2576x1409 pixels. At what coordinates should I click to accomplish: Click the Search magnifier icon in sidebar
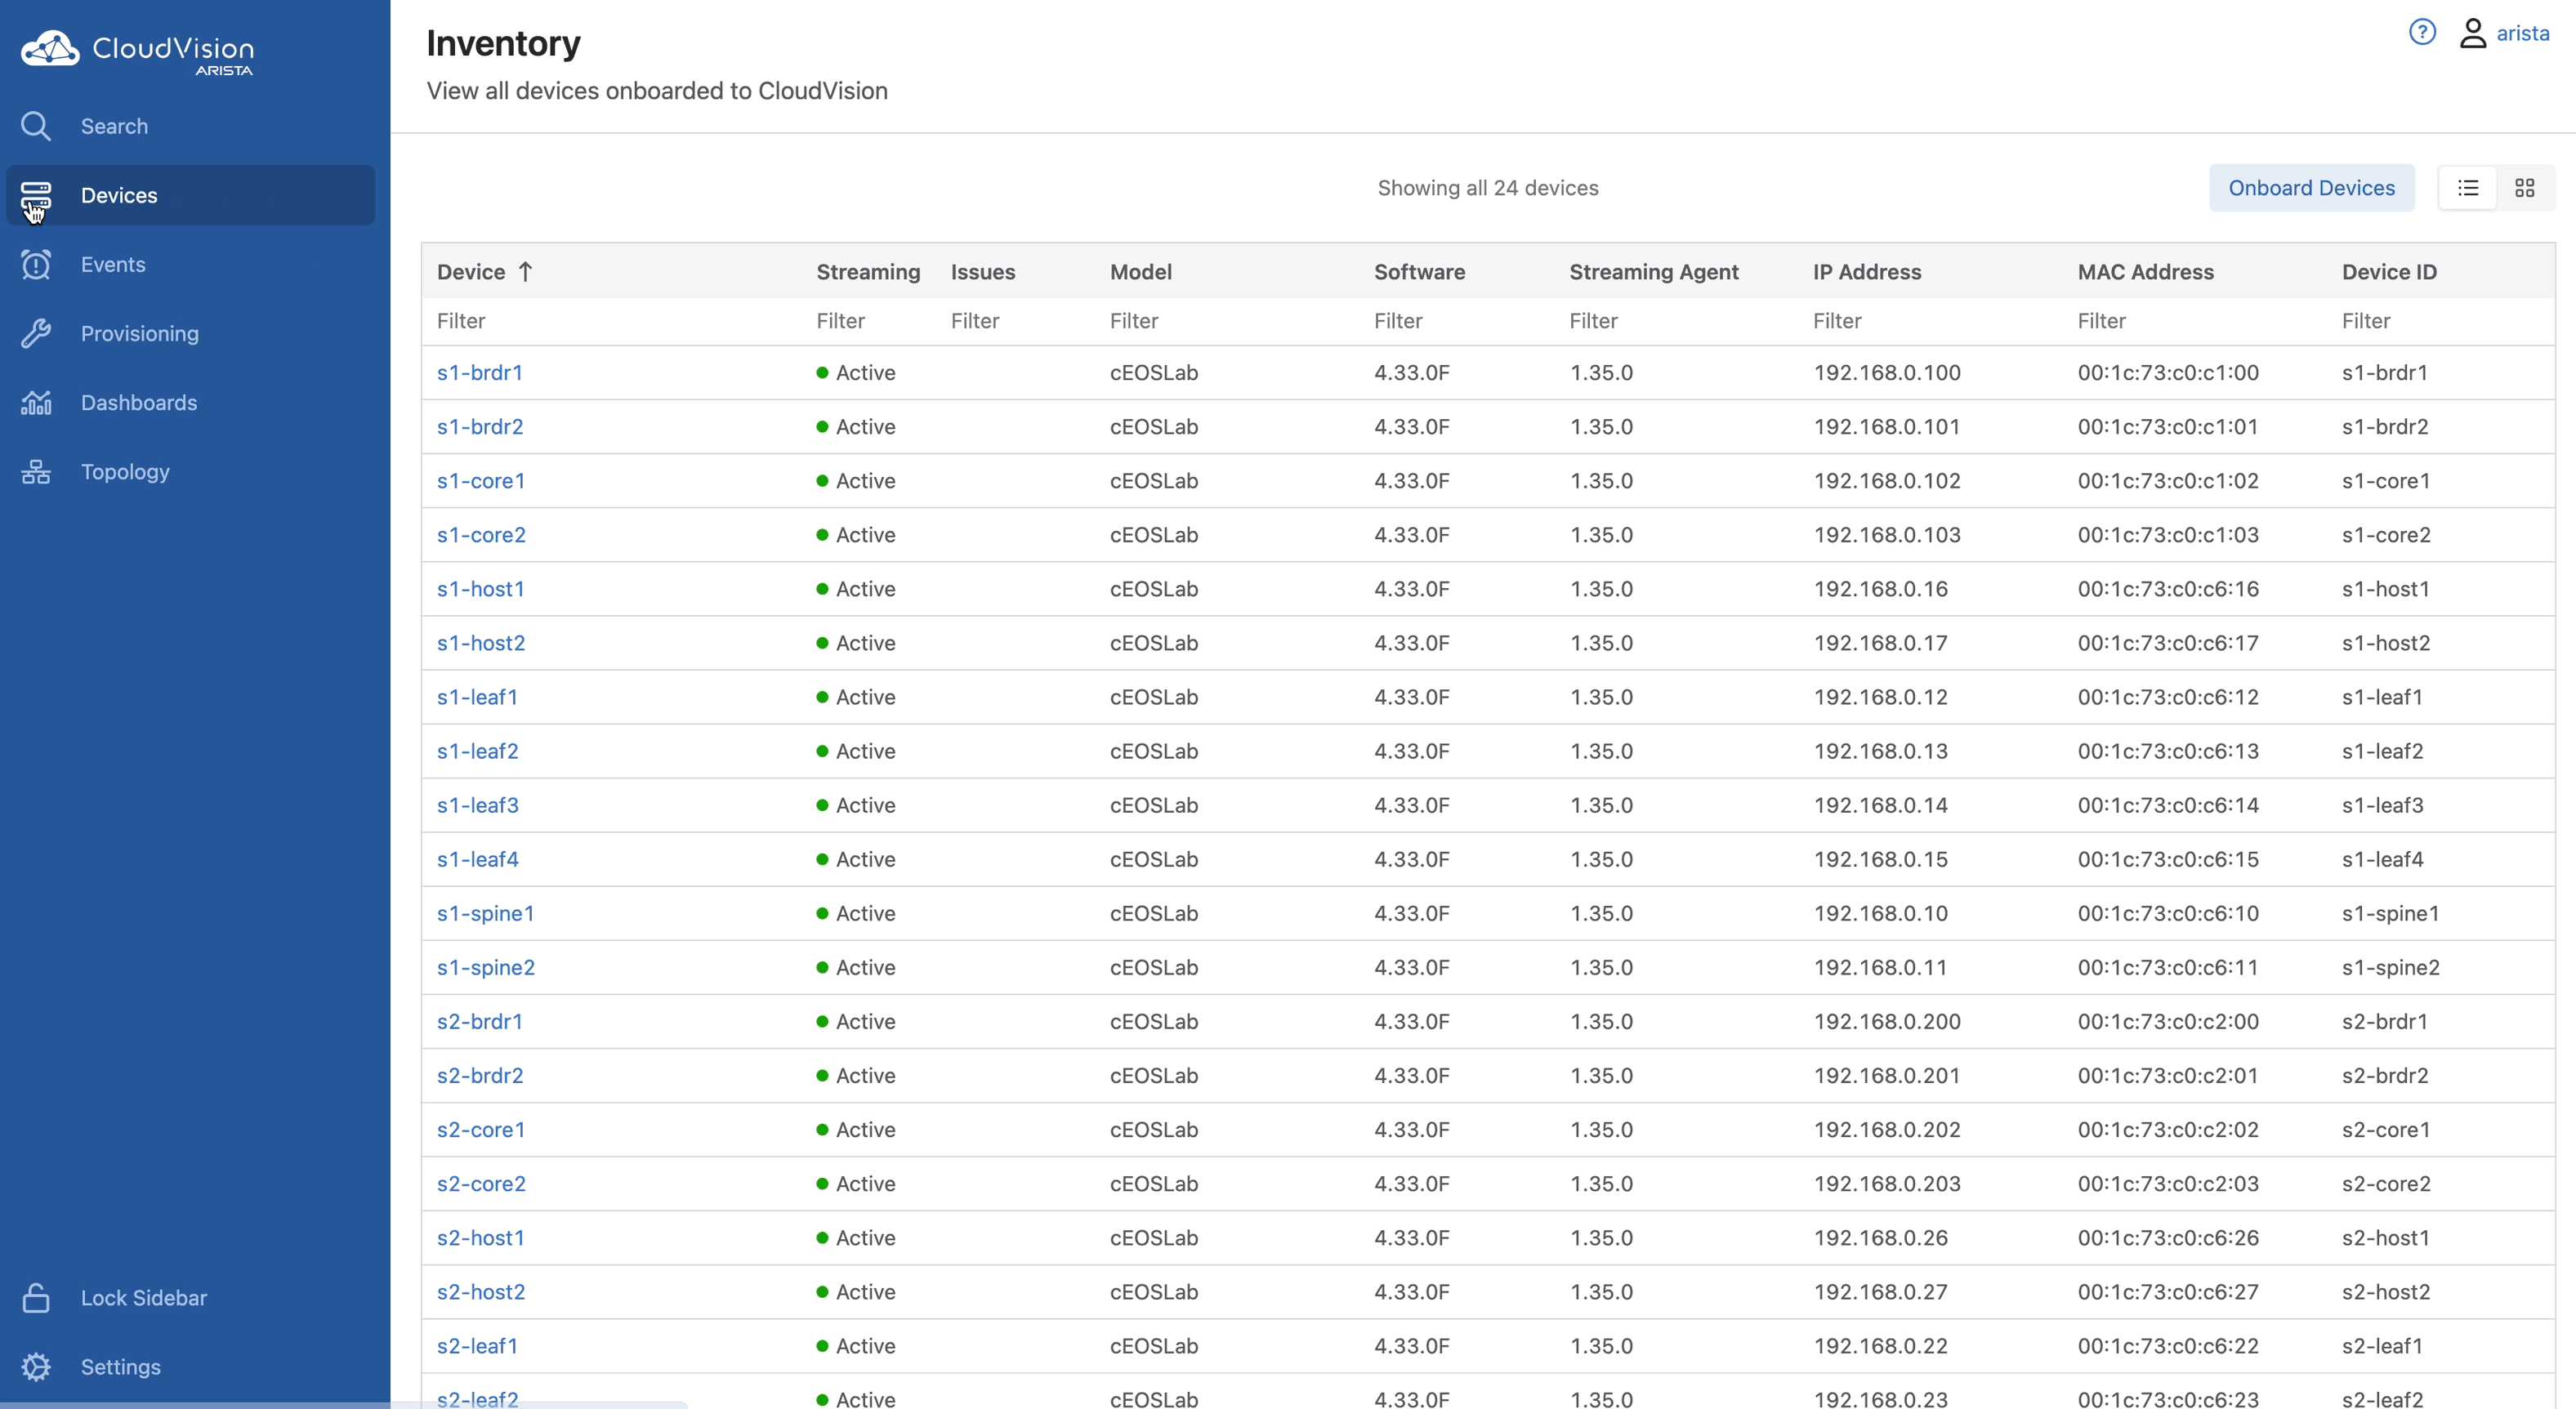[x=36, y=126]
